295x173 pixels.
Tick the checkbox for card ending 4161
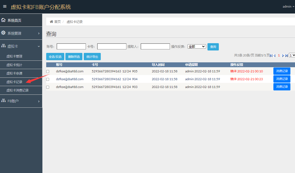[x=48, y=87]
